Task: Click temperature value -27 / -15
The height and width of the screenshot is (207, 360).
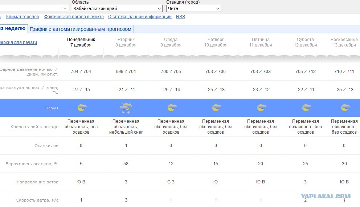Action: tap(81, 90)
